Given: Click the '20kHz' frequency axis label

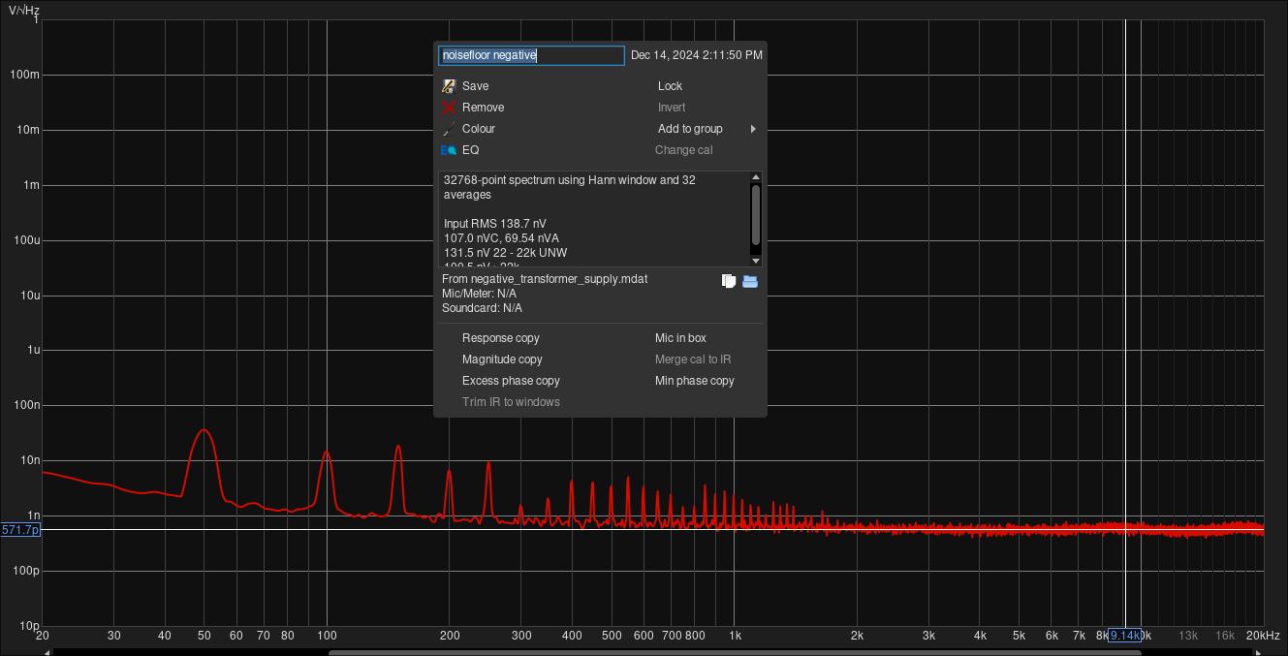Looking at the screenshot, I should pos(1263,636).
